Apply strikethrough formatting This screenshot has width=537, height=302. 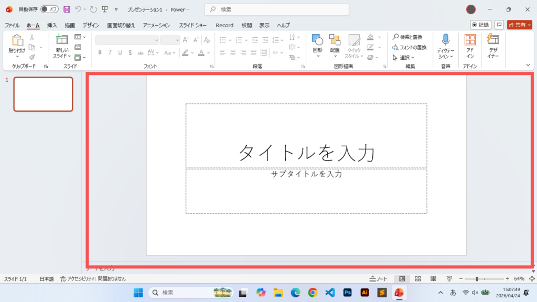click(x=140, y=52)
